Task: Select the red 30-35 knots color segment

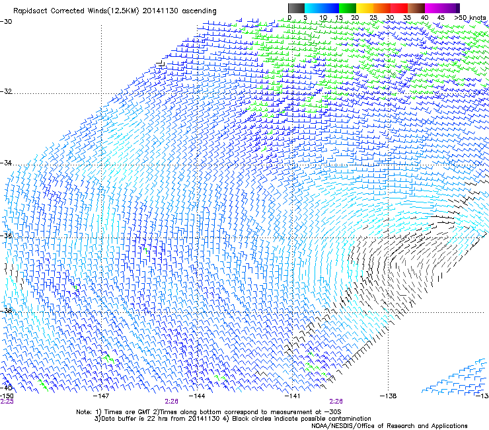Action: click(399, 8)
